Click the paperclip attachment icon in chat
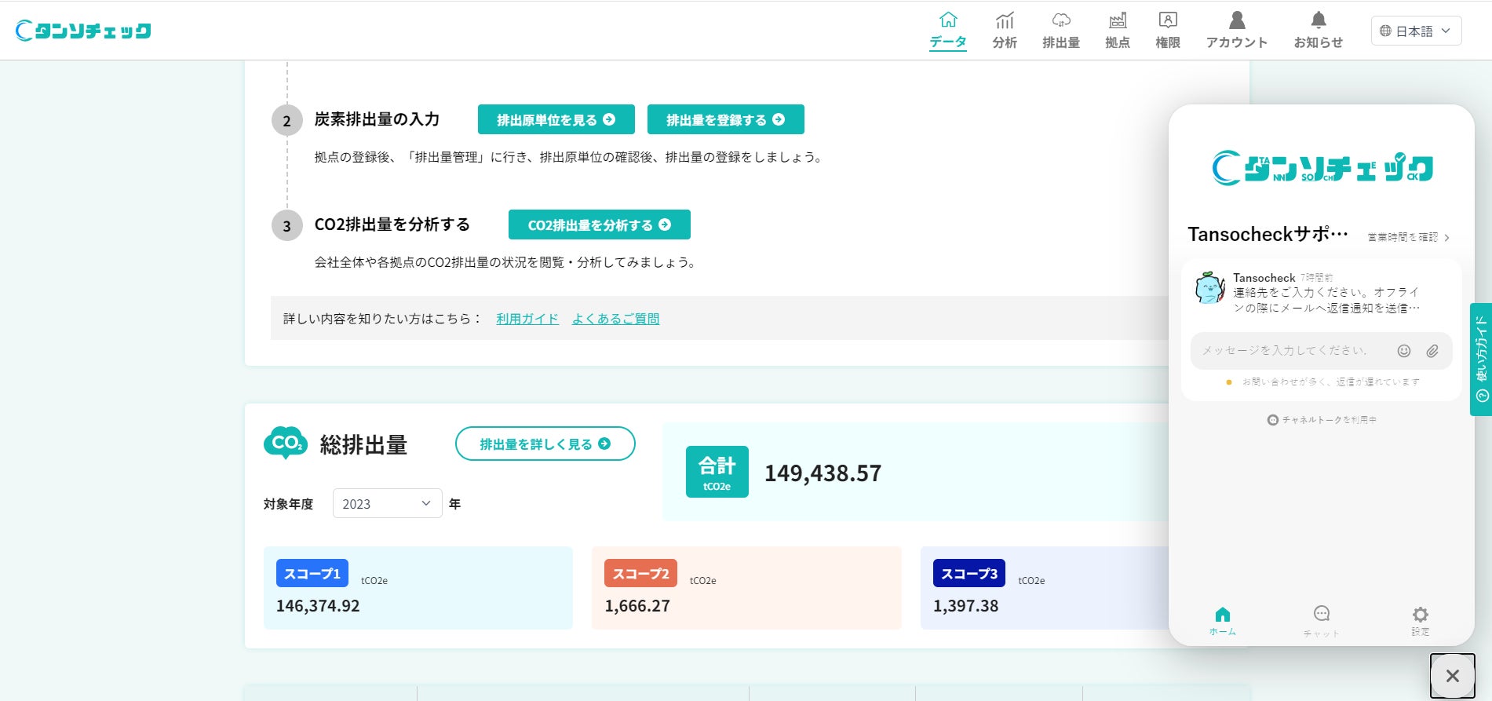The image size is (1492, 701). (1432, 351)
